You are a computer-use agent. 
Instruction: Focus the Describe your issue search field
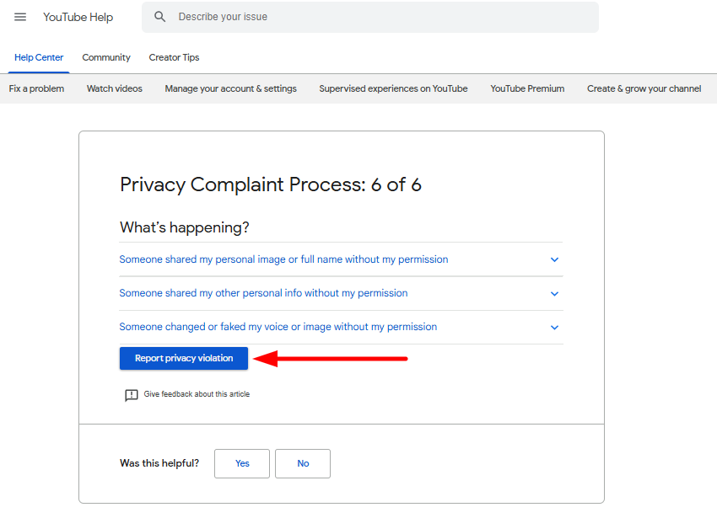point(370,17)
